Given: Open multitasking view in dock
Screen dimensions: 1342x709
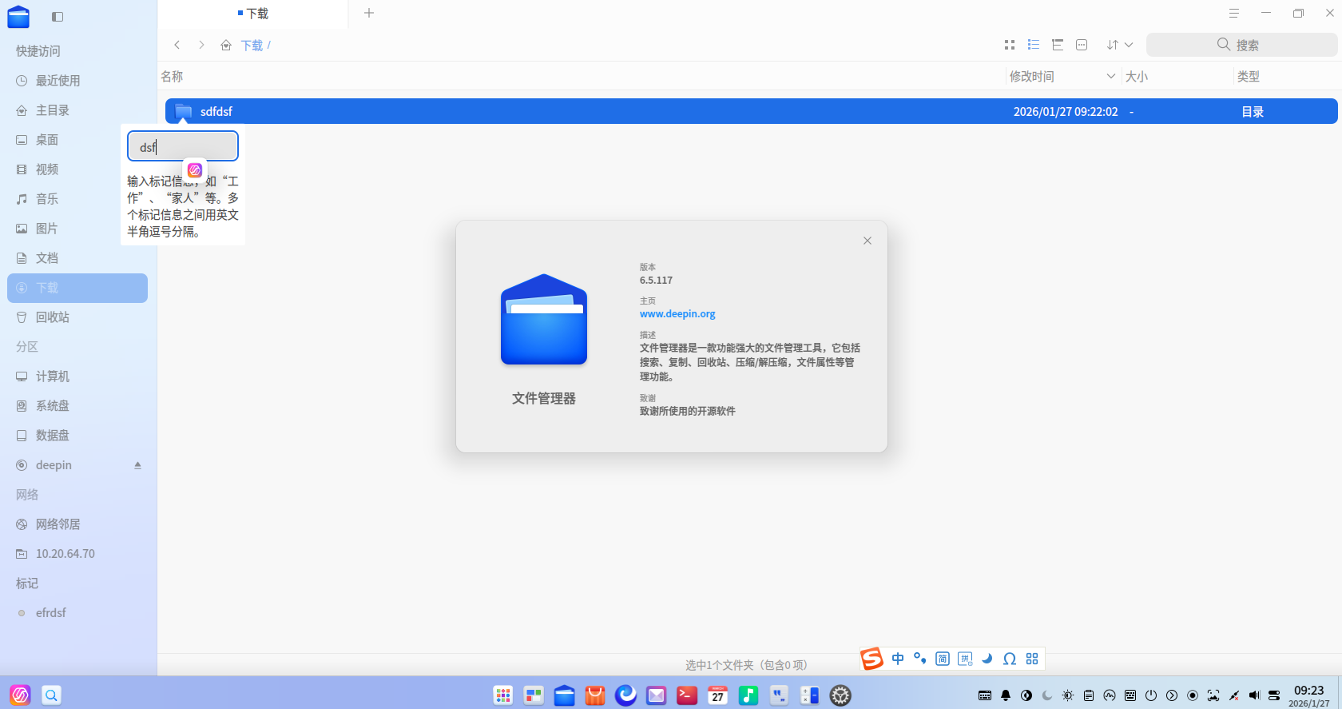Looking at the screenshot, I should click(x=534, y=695).
